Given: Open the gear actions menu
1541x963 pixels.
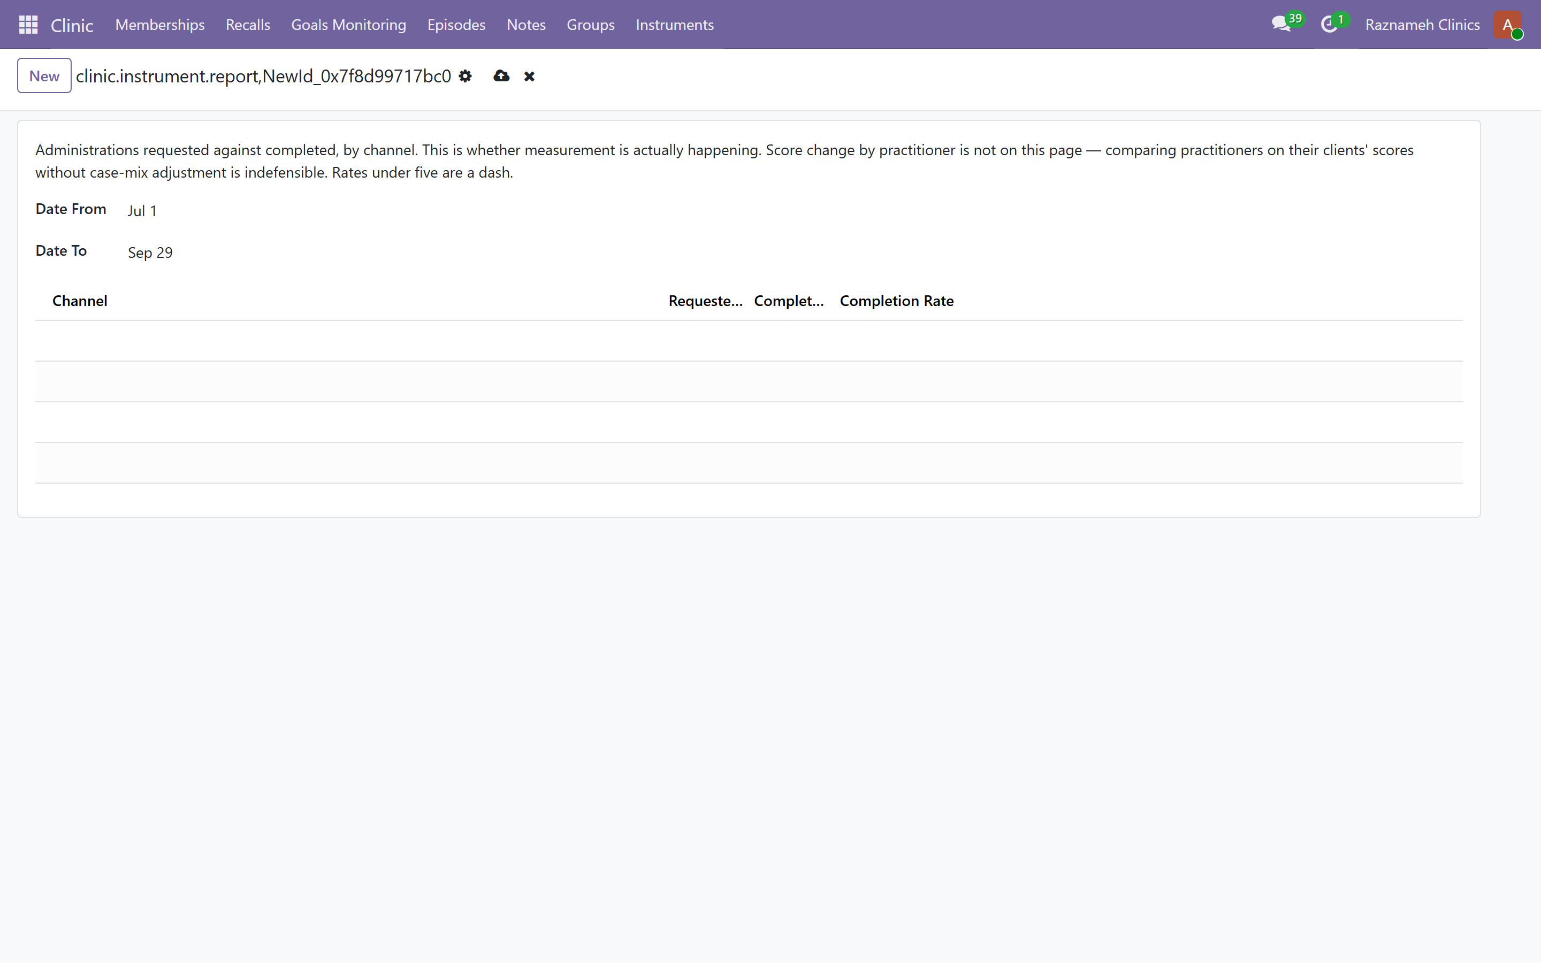Looking at the screenshot, I should point(466,77).
